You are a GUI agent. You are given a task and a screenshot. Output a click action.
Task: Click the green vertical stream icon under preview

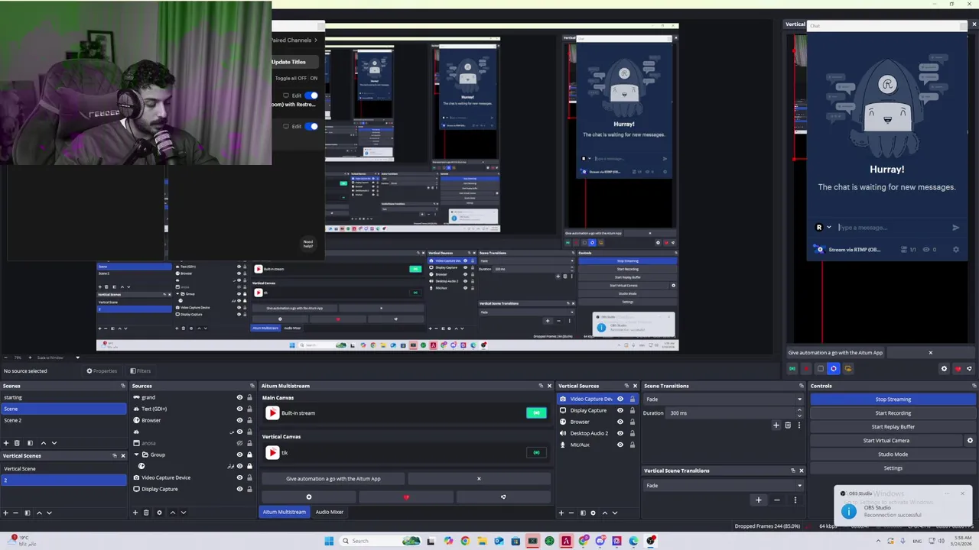(x=792, y=369)
